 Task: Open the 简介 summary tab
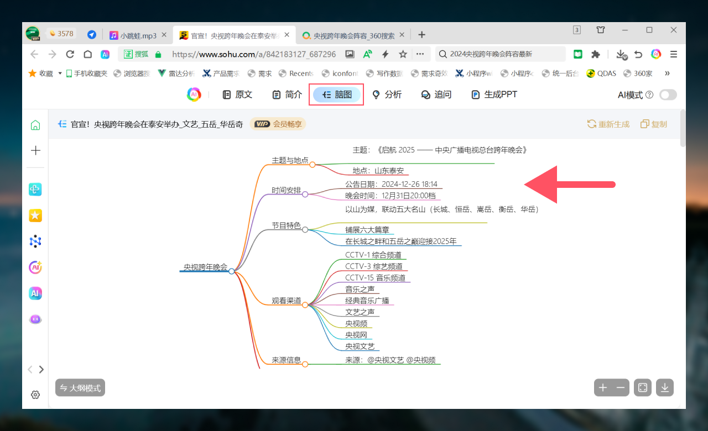[x=287, y=94]
